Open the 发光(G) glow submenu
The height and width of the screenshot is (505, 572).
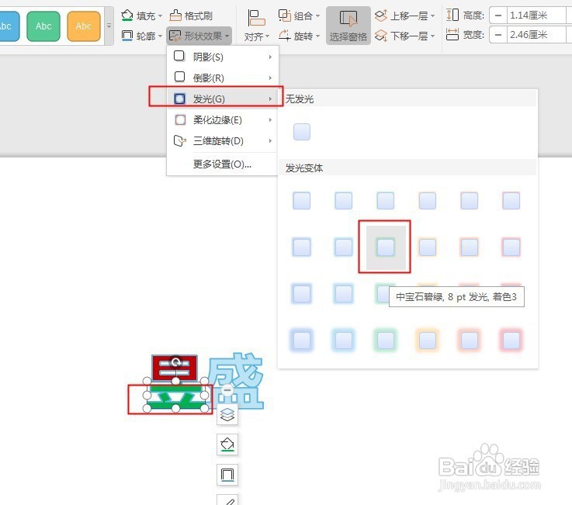click(223, 99)
